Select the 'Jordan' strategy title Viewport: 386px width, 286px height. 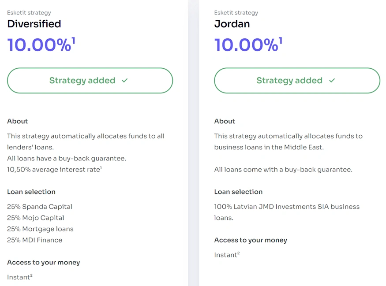(x=232, y=24)
